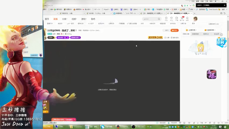Viewport: 229px width, 129px height.
Task: Open the user avatar in header
Action: pyautogui.click(x=195, y=19)
